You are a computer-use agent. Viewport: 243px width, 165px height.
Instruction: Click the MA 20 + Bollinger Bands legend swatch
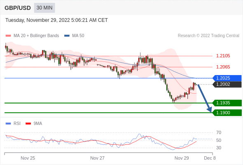pos(8,36)
